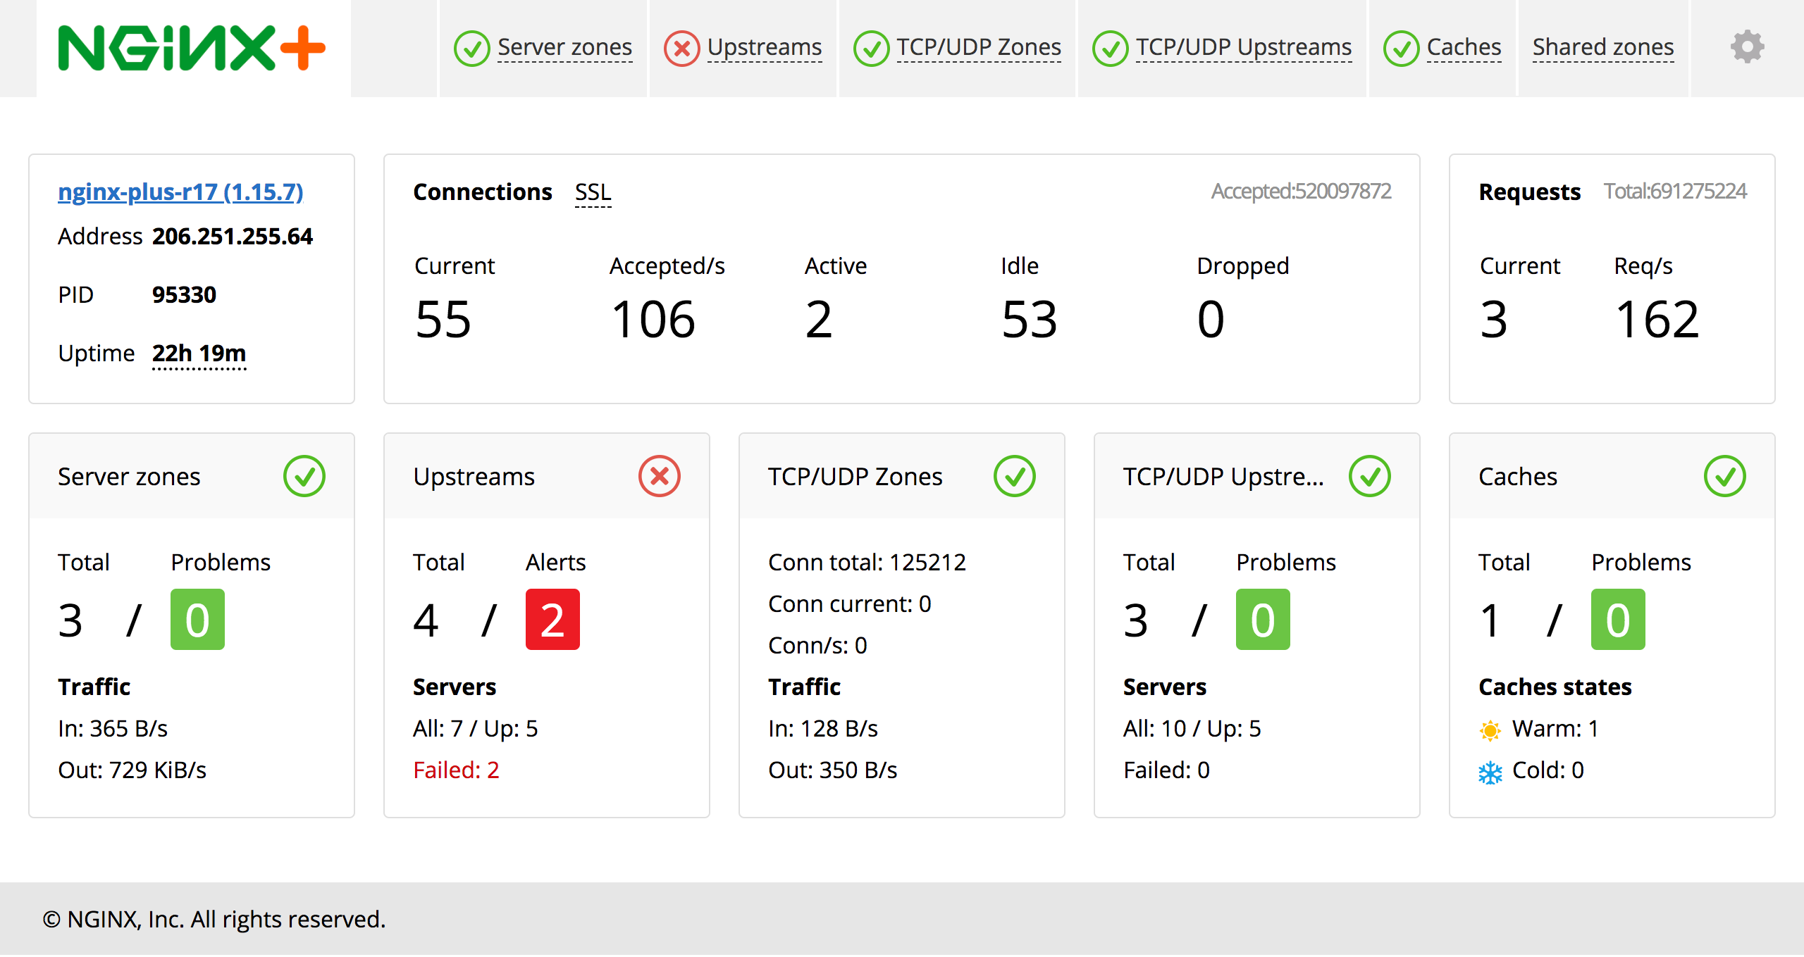Open the Shared zones tab

pos(1603,46)
